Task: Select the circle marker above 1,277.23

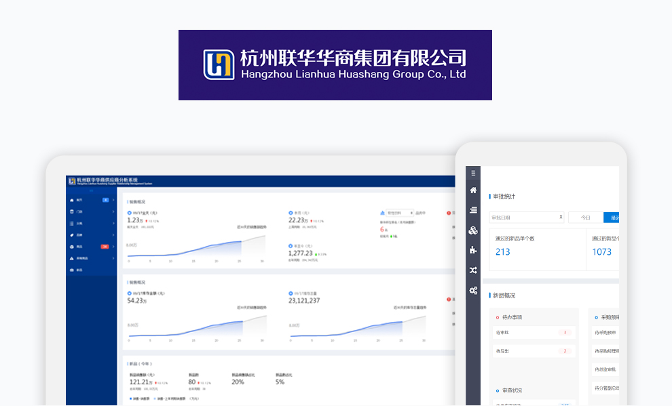Action: click(291, 246)
